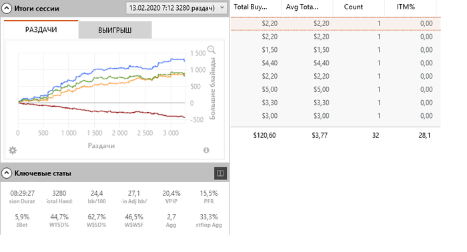Toggle key stats column layout icon
467x252 pixels.
(220, 173)
